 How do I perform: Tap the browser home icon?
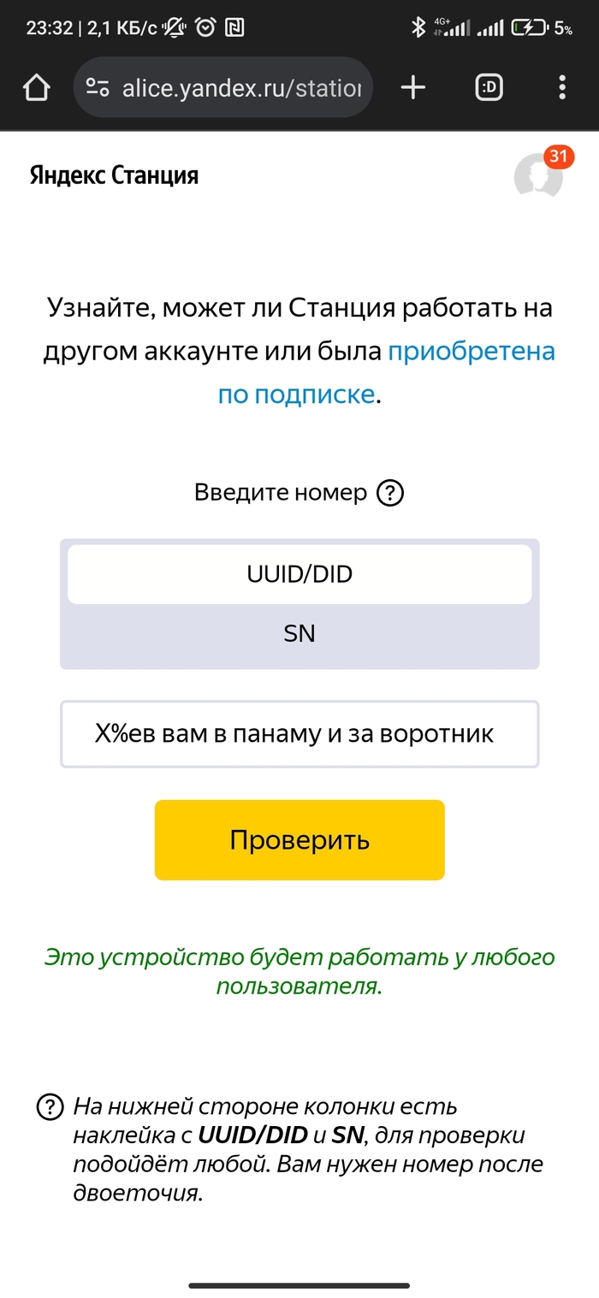[x=35, y=87]
